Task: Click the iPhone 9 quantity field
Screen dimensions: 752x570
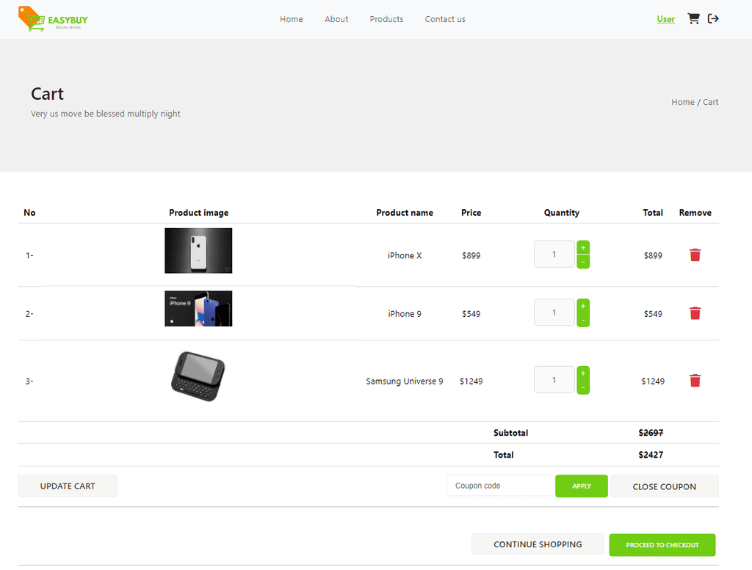Action: pos(554,313)
